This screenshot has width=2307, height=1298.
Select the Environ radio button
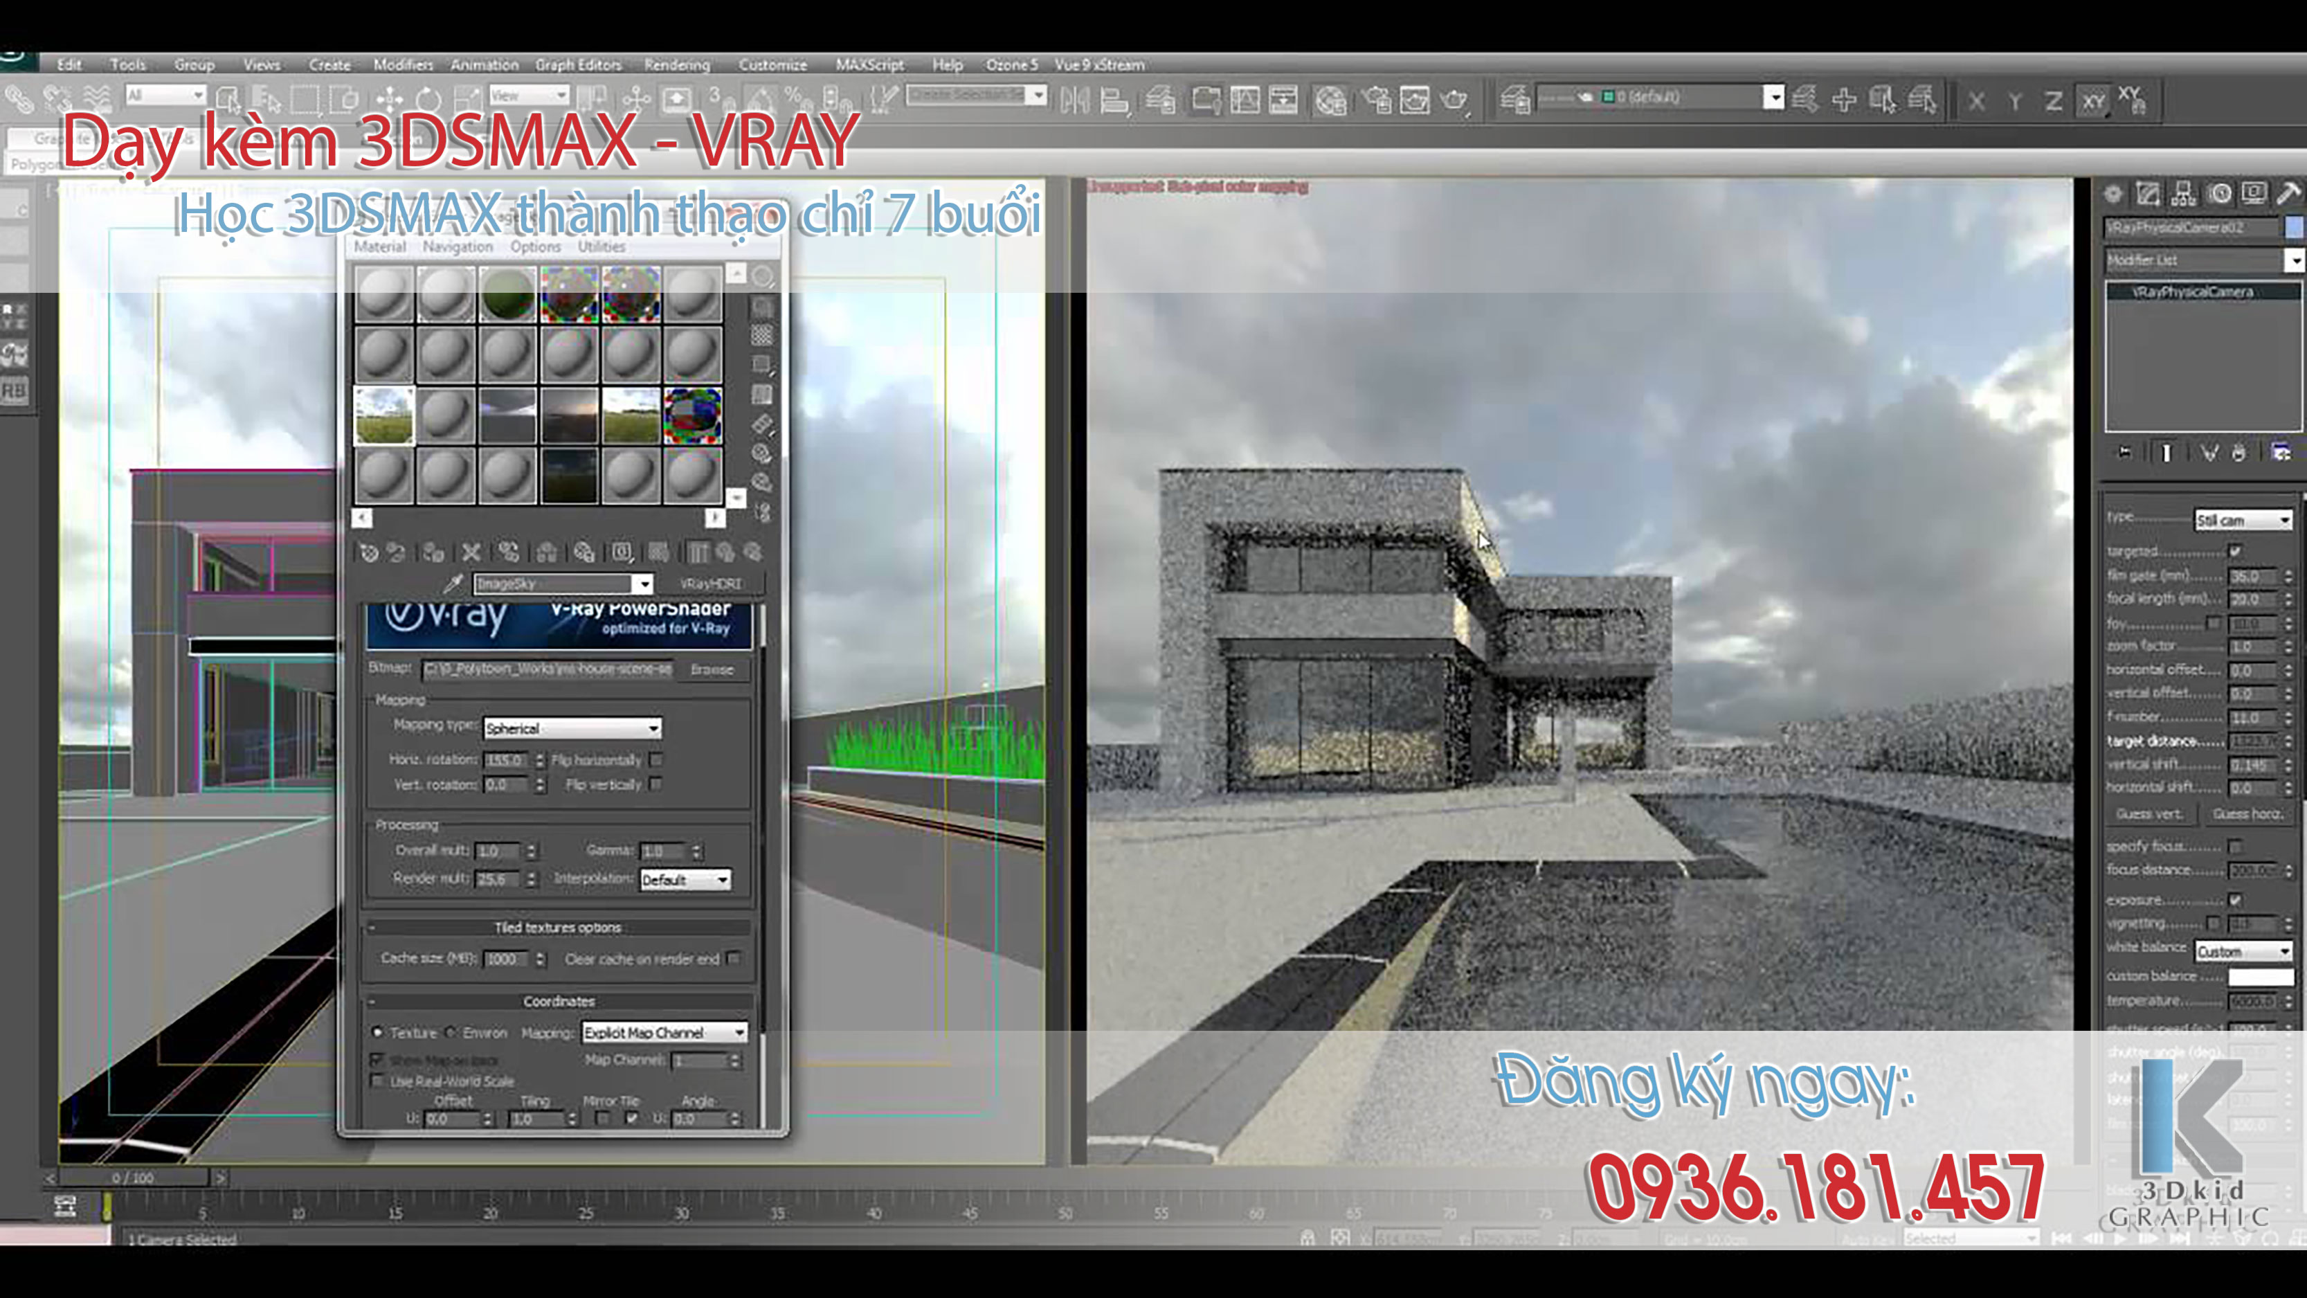[x=452, y=1032]
